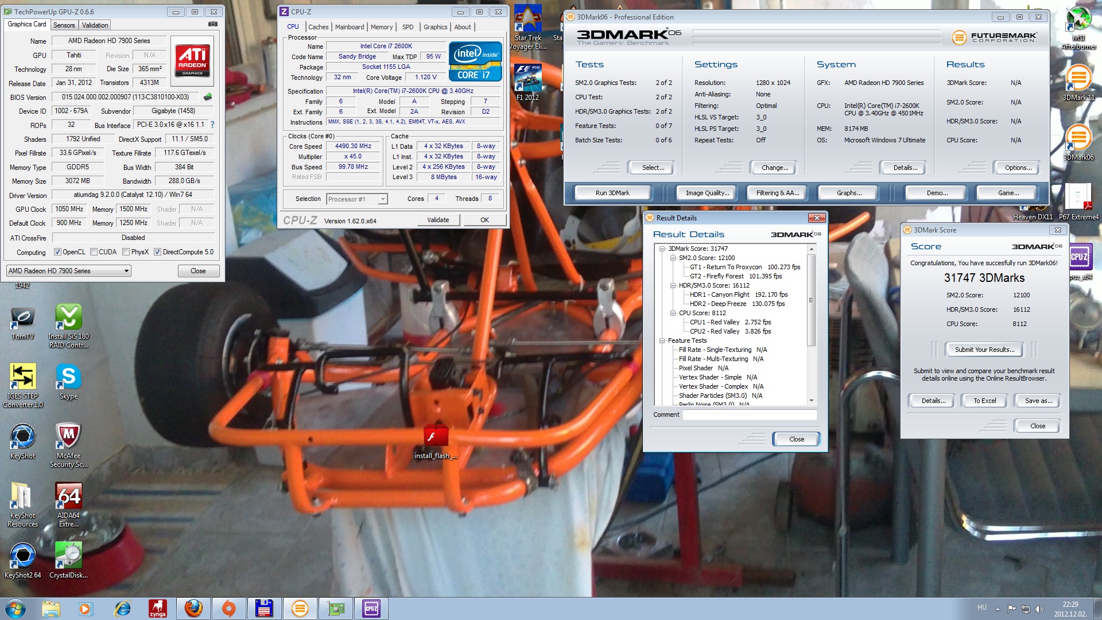Click Validate button in CPU-Z
Screen dimensions: 1102x620
[438, 220]
